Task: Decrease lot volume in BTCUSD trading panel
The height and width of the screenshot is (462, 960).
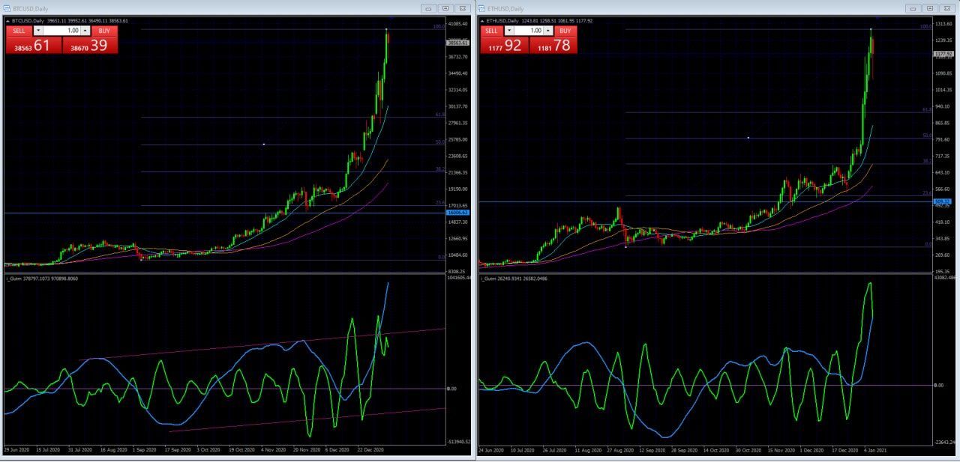Action: click(x=37, y=31)
